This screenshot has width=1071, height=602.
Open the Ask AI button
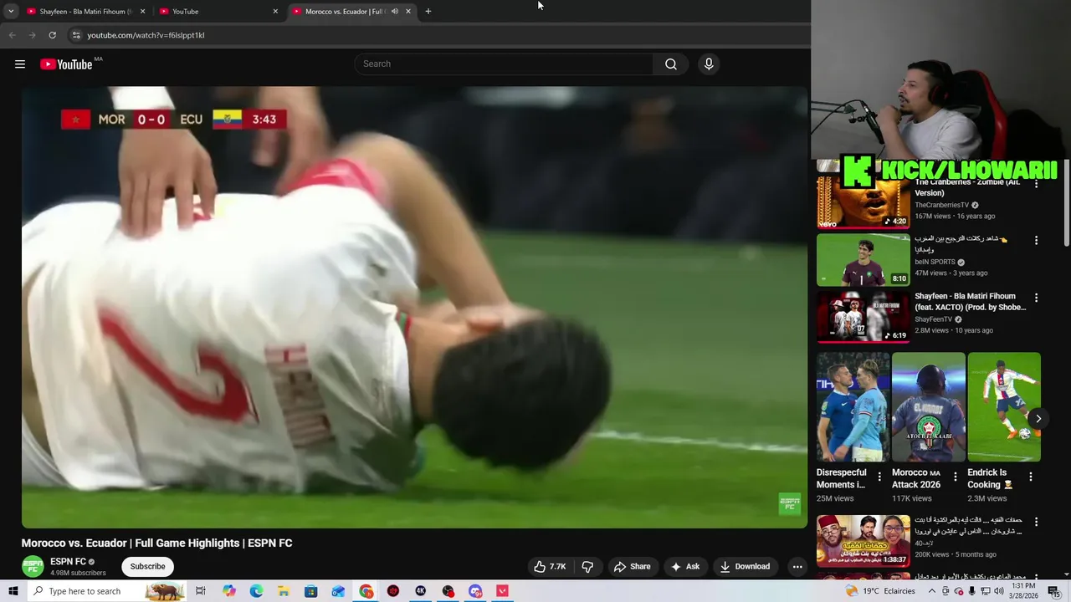point(684,567)
